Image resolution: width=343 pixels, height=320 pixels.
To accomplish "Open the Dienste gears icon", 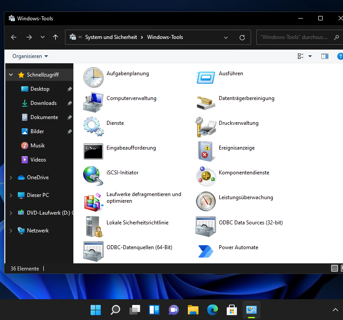I will pos(93,127).
